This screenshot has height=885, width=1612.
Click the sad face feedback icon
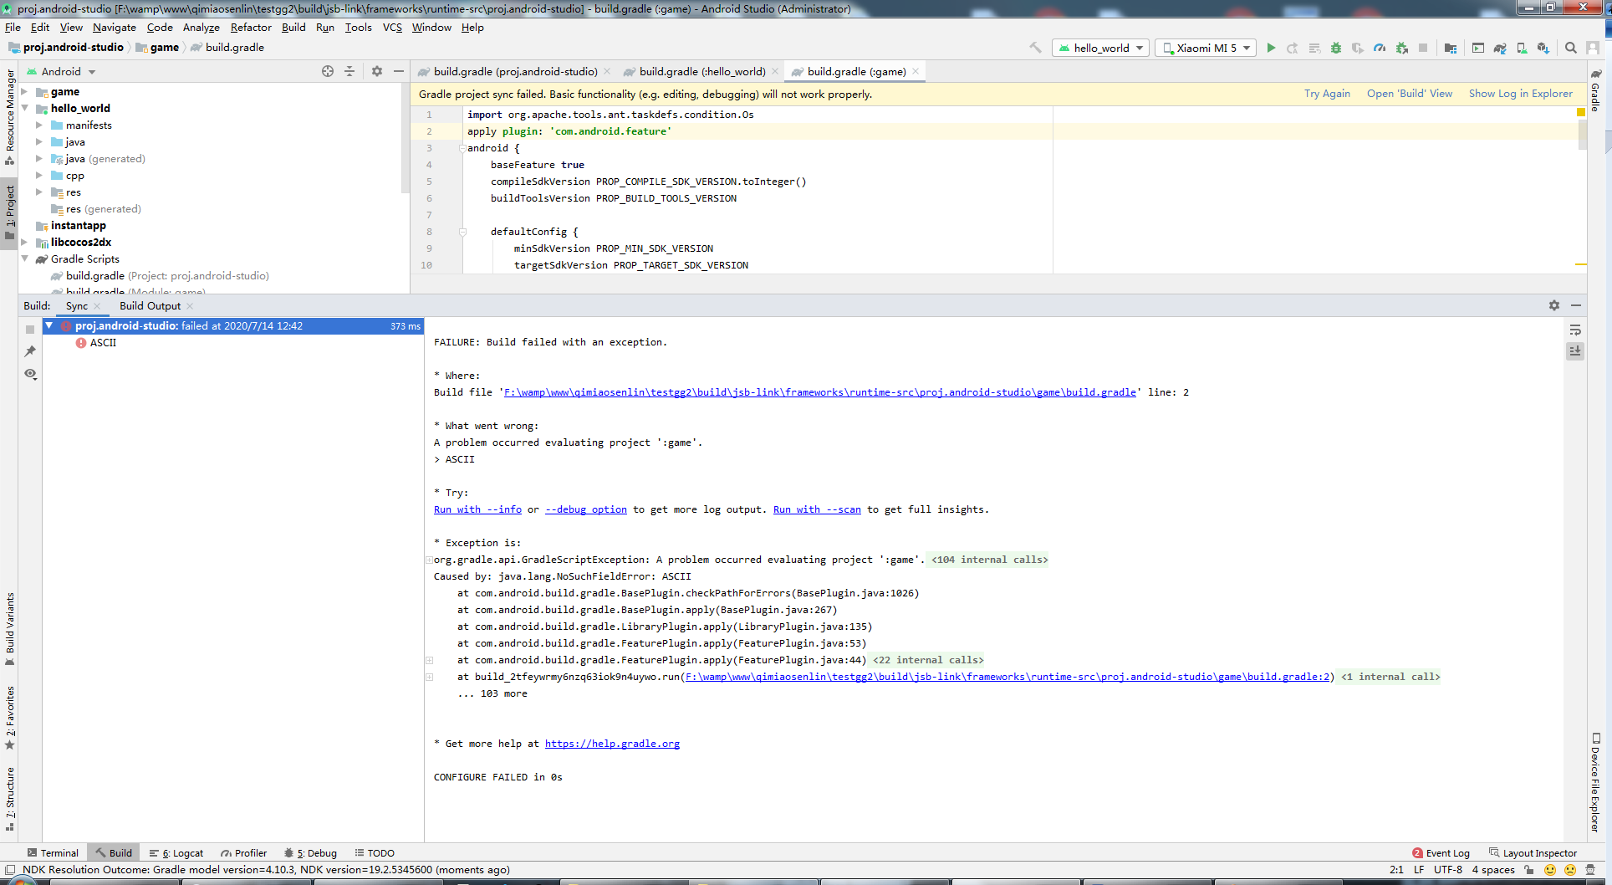coord(1570,870)
